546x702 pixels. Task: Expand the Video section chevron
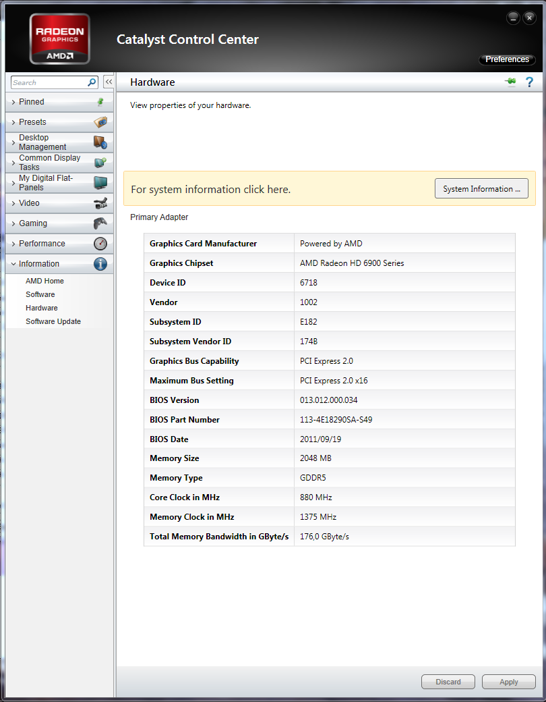(13, 203)
